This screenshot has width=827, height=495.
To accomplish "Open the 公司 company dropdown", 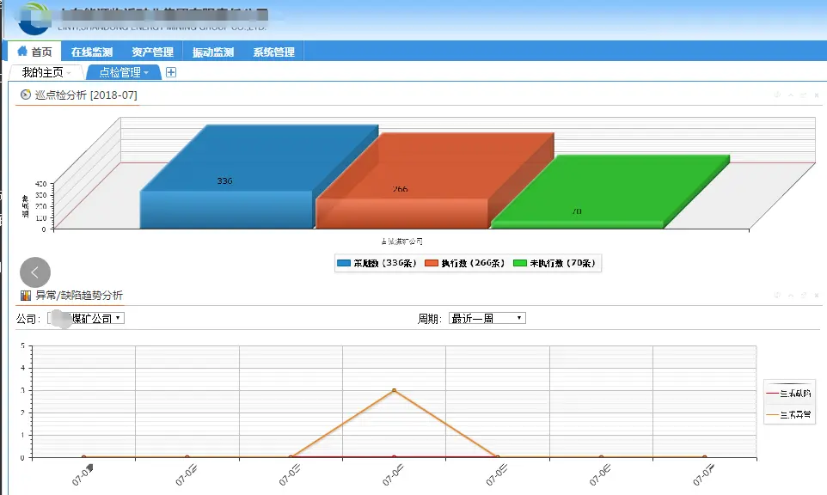I will 86,318.
